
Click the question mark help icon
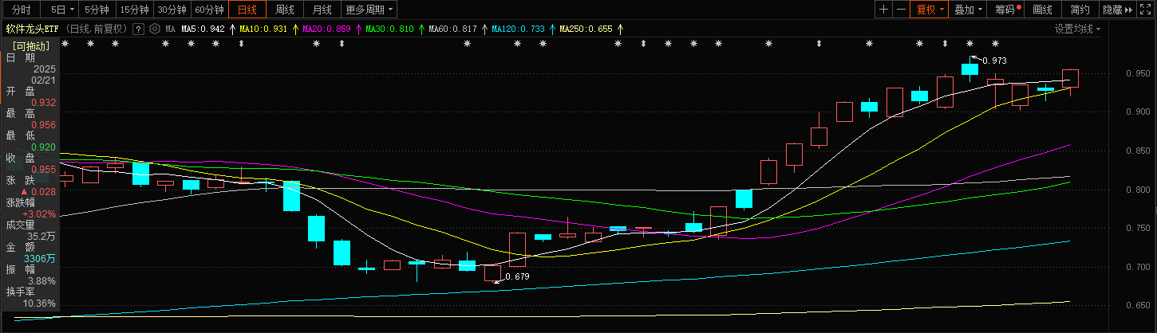[138, 29]
